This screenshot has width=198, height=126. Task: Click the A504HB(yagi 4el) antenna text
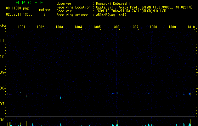click(111, 15)
